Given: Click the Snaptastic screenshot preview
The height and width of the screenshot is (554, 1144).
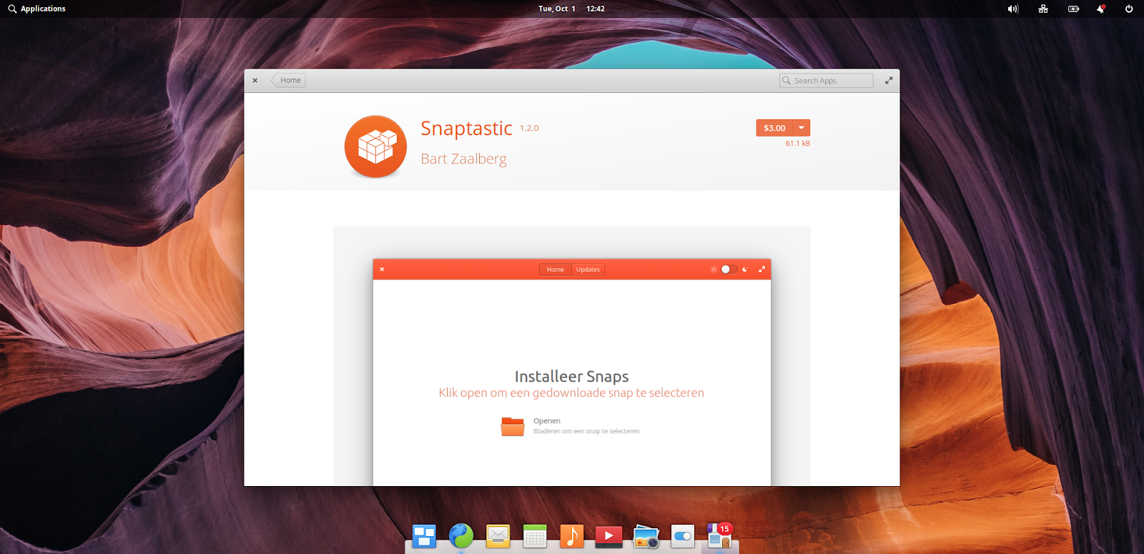Looking at the screenshot, I should click(572, 356).
